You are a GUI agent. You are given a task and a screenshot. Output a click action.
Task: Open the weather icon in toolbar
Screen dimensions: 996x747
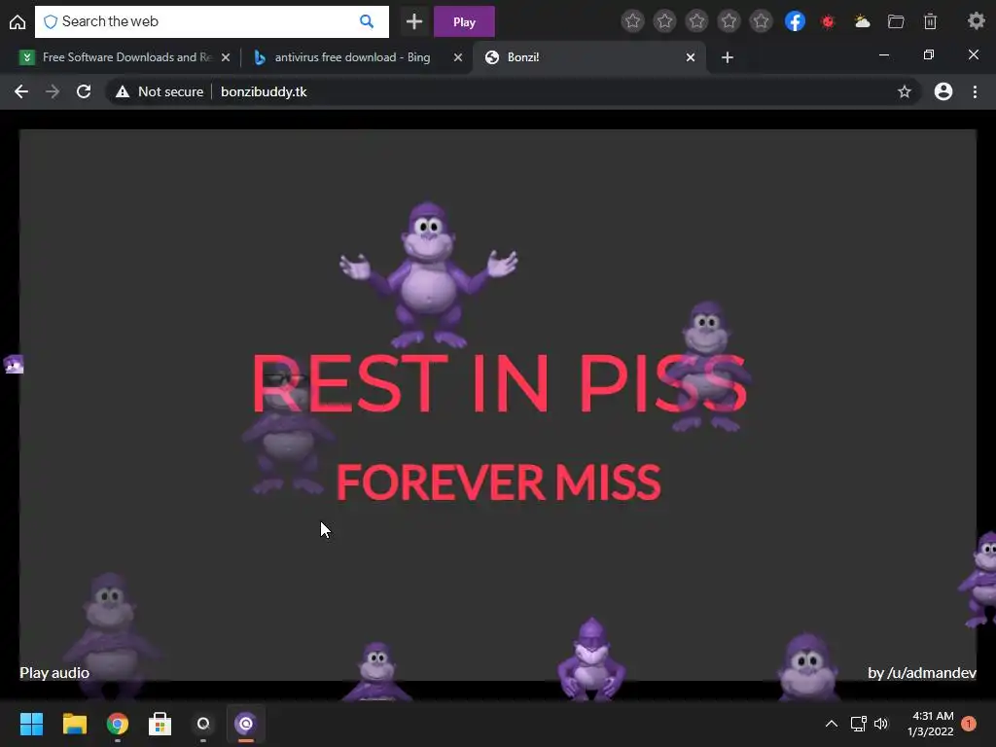point(862,21)
